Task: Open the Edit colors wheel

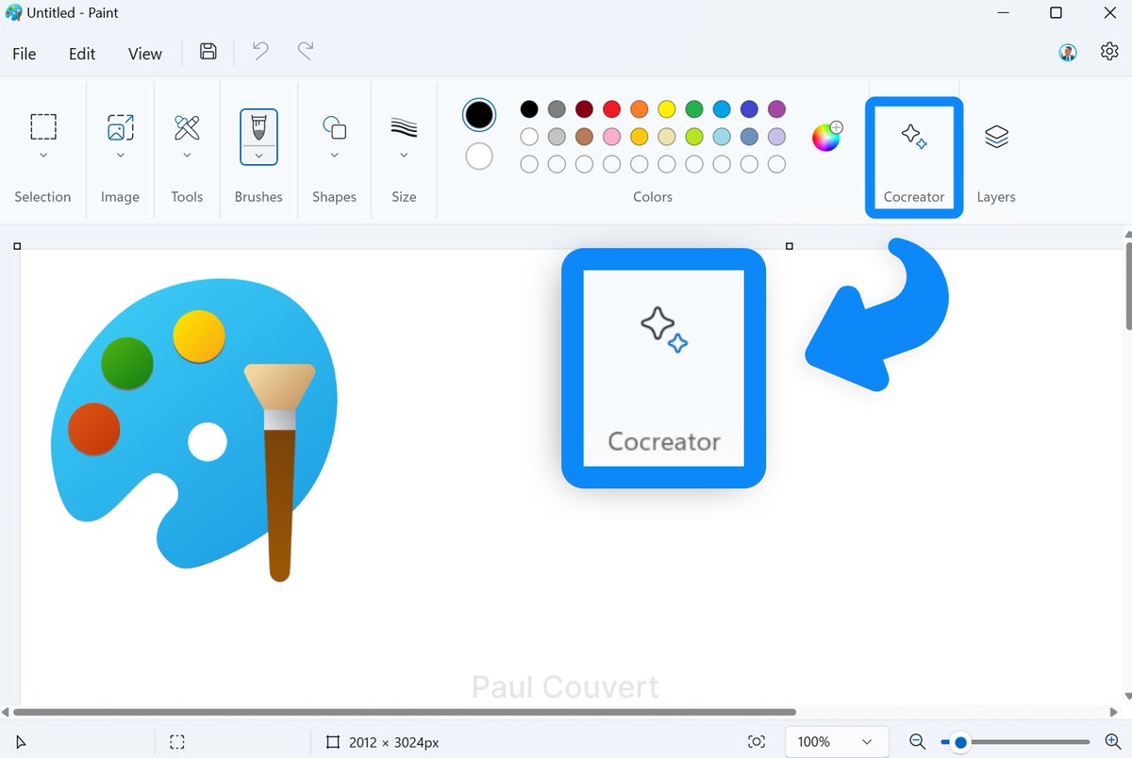Action: [x=827, y=136]
